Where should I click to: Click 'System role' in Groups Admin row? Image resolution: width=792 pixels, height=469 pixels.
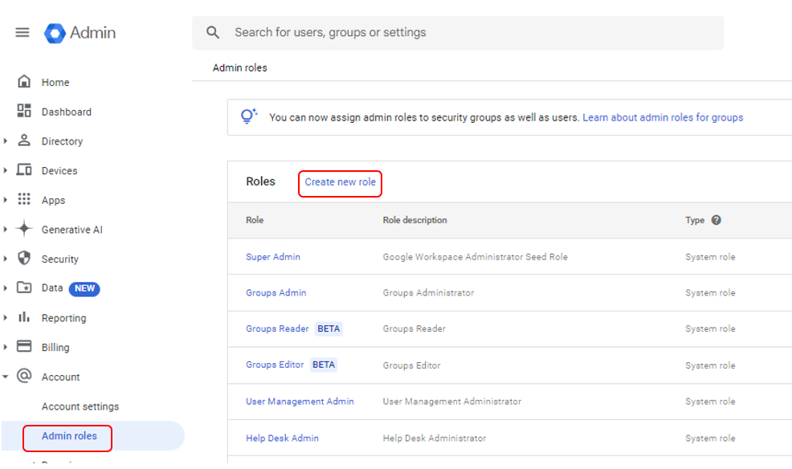coord(710,292)
